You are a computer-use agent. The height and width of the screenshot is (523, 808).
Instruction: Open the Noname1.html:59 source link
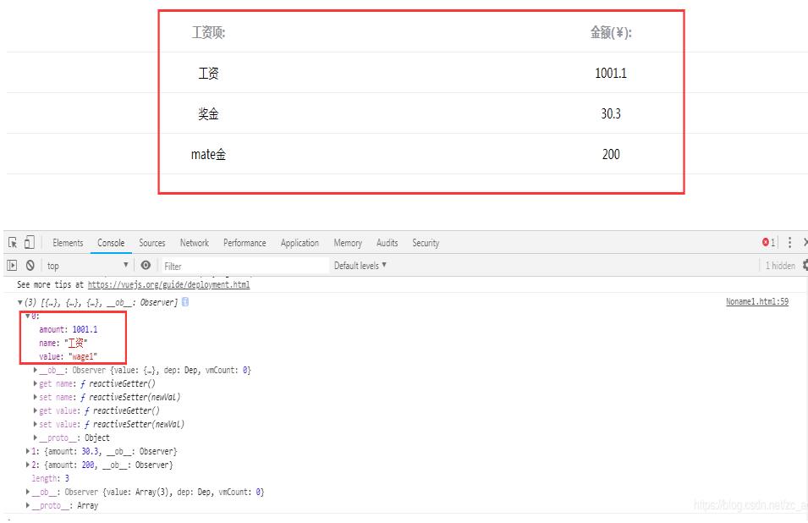pos(757,301)
